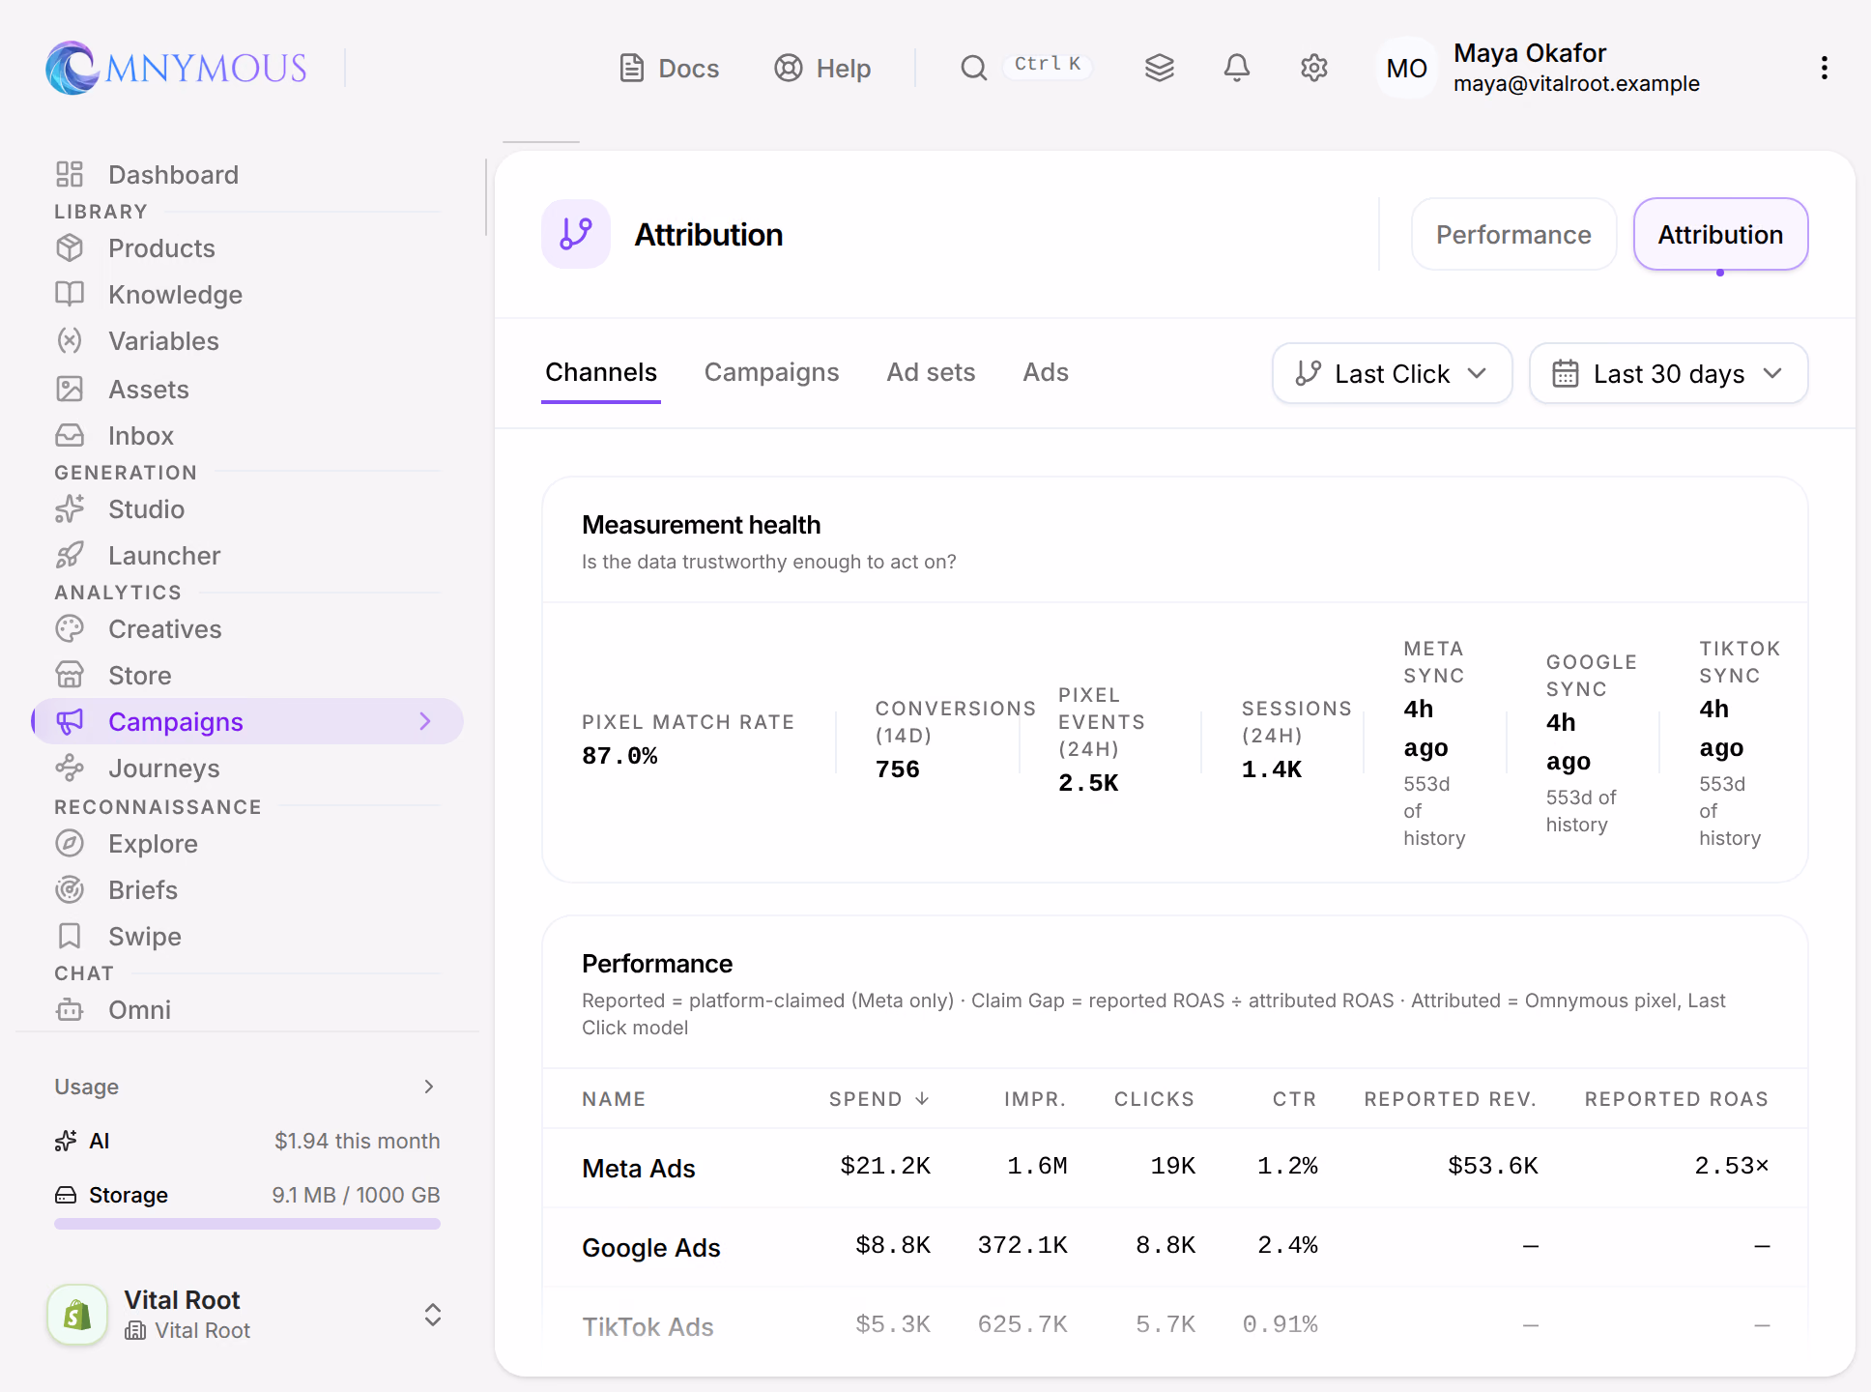1871x1392 pixels.
Task: Open the Help link
Action: pyautogui.click(x=822, y=68)
